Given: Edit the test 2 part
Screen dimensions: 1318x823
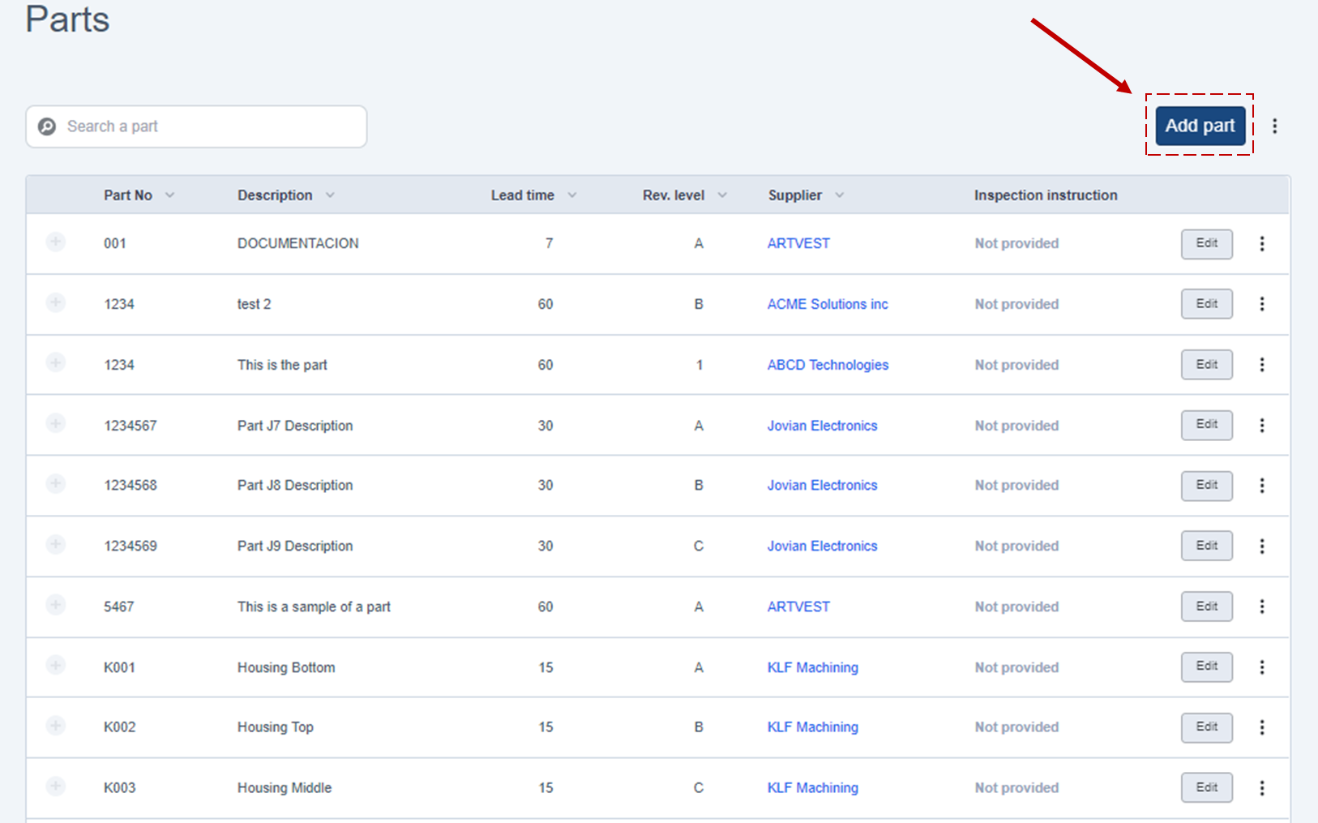Looking at the screenshot, I should tap(1207, 304).
